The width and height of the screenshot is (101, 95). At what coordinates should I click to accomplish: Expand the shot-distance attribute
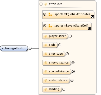pos(73,63)
